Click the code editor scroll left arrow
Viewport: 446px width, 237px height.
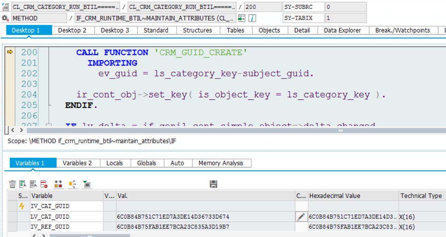point(13,130)
